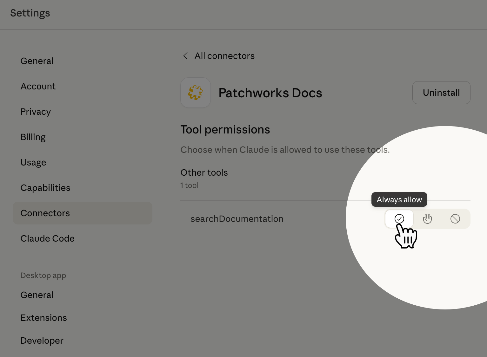
Task: Set searchDocumentation to Always allow checkmark
Action: pos(399,219)
